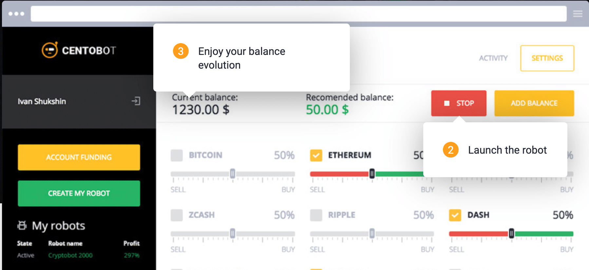Click the orange step 2 badge
The image size is (589, 270).
pos(450,150)
